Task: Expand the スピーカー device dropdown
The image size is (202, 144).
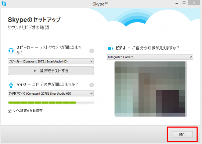Action: pos(51,61)
